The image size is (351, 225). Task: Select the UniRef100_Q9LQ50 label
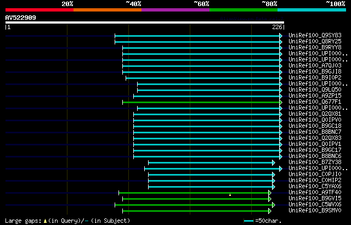point(315,90)
